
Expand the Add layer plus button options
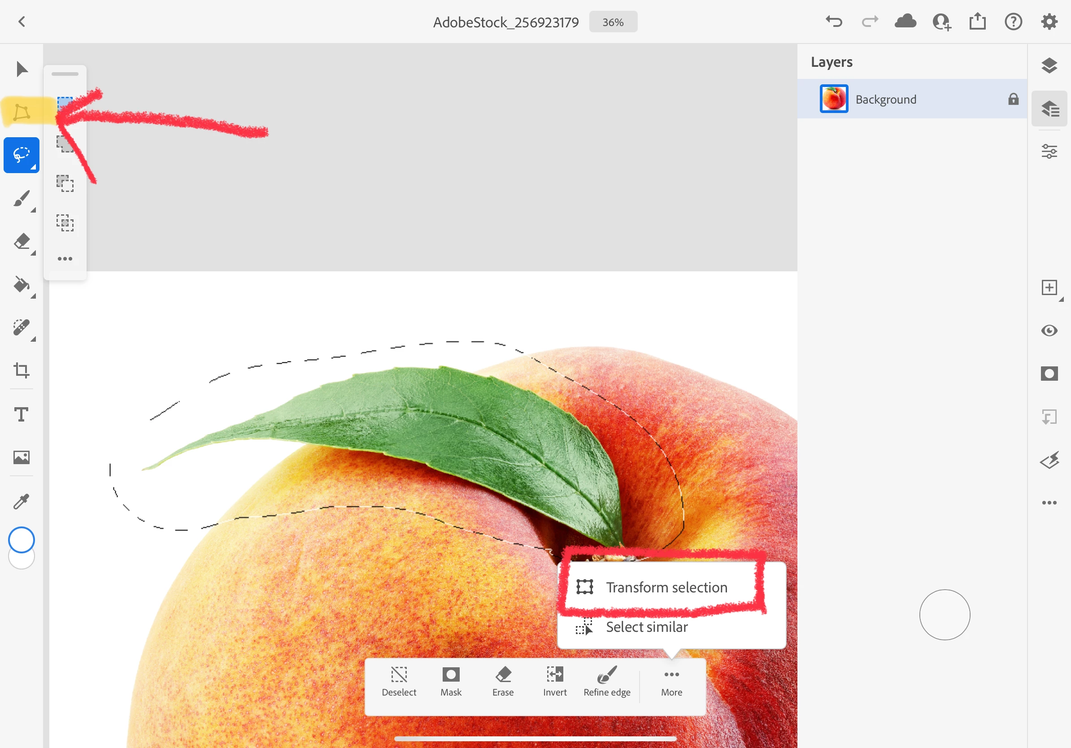point(1049,288)
